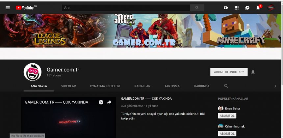Open notifications bell in top bar
Screen dimensions: 283x138
(x=258, y=8)
